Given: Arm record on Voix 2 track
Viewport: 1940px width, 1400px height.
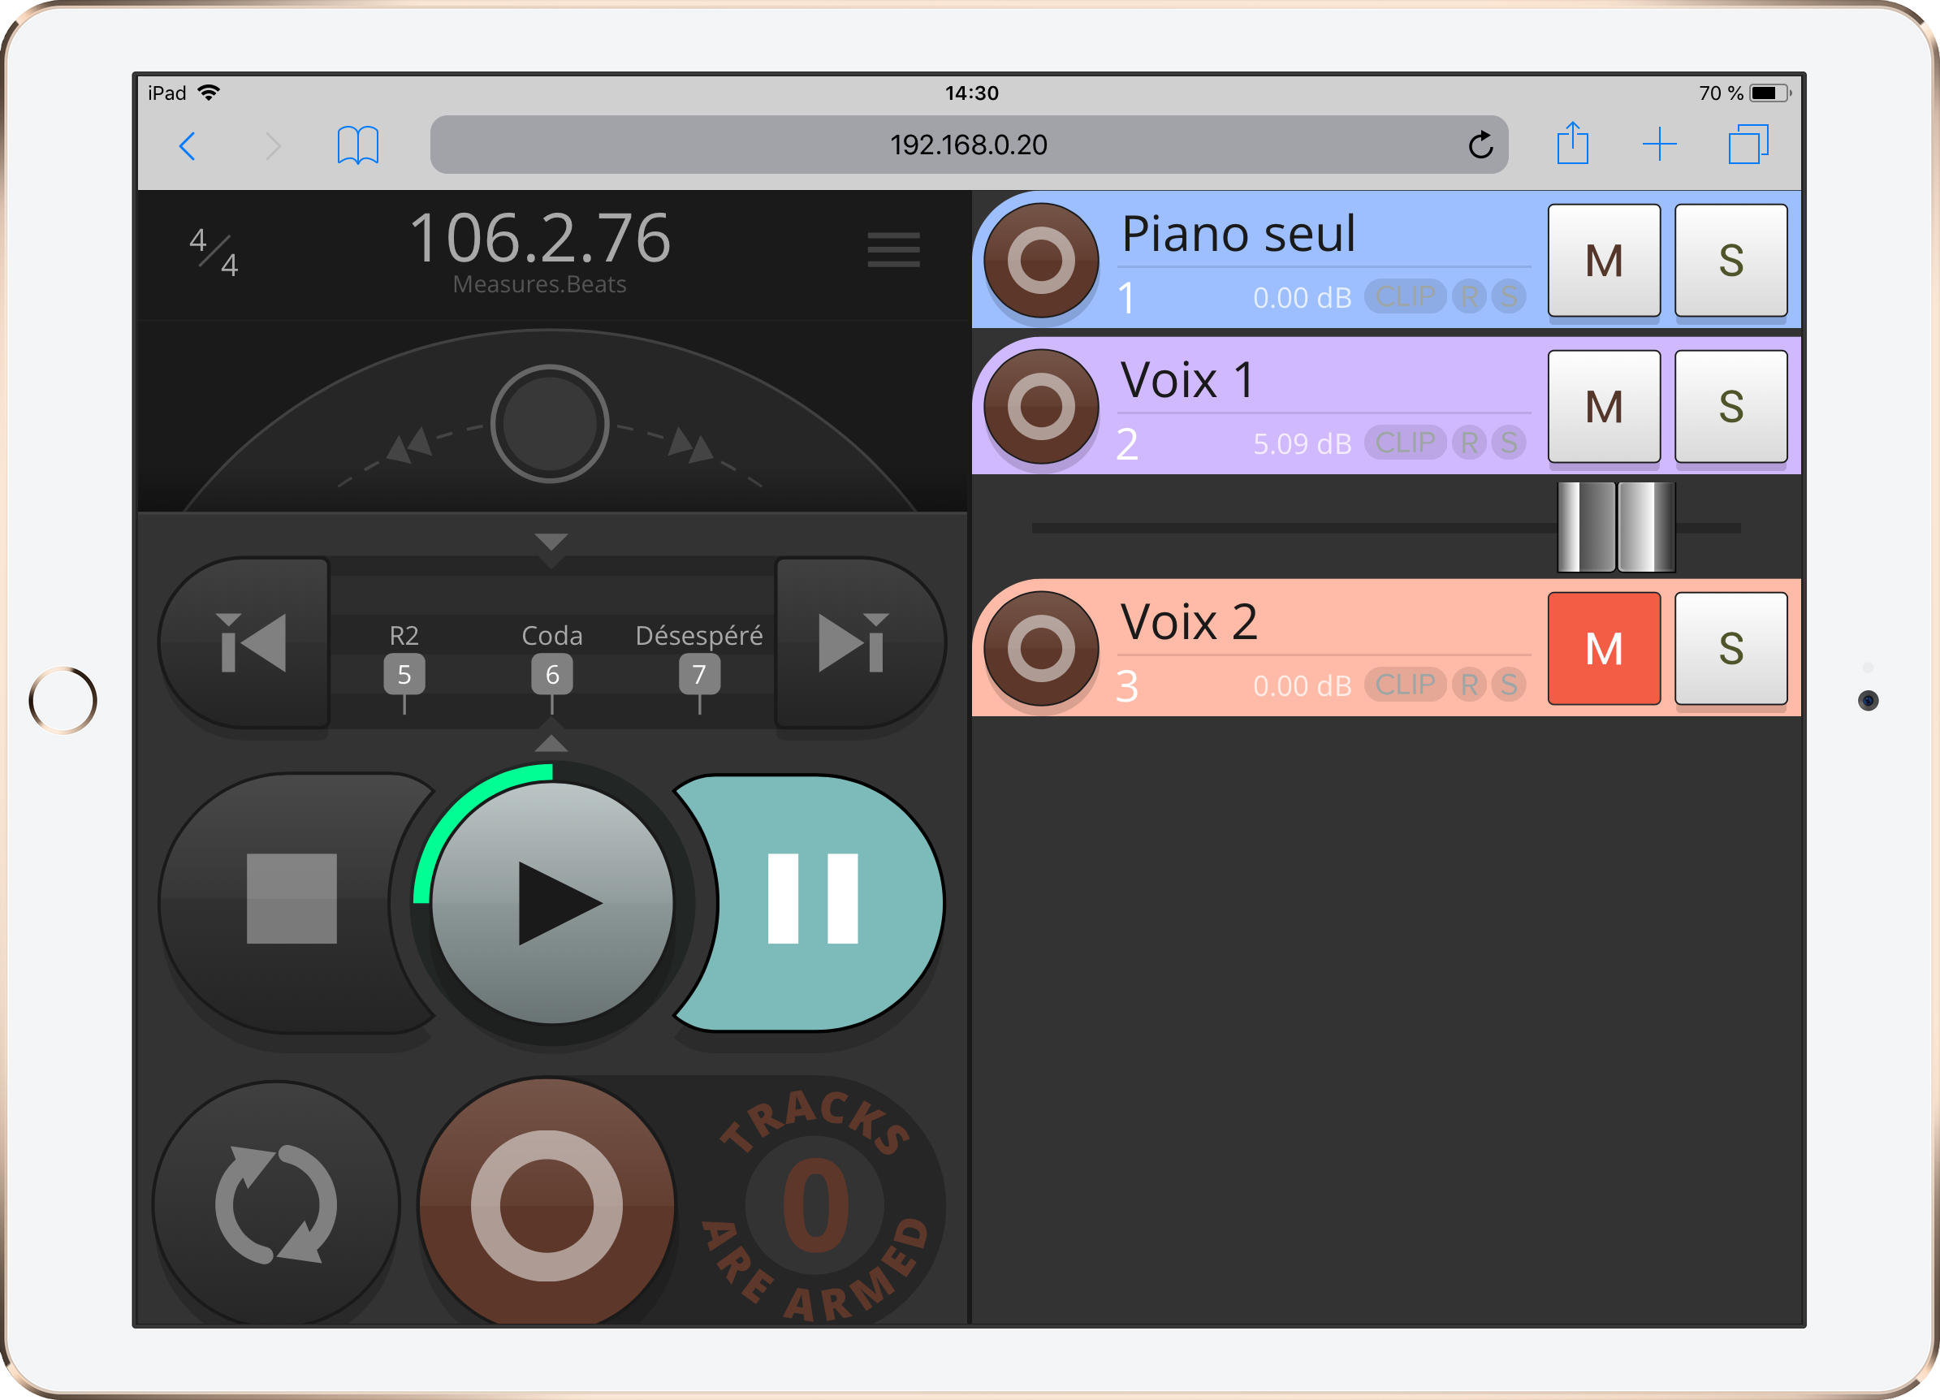Looking at the screenshot, I should pyautogui.click(x=1041, y=648).
